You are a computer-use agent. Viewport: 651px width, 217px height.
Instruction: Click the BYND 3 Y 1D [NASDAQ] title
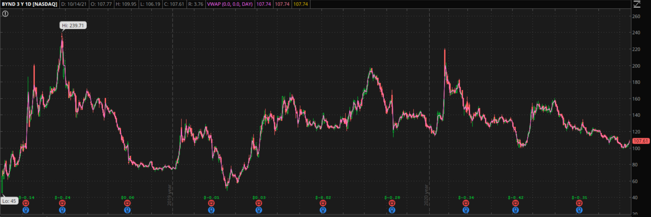click(30, 4)
